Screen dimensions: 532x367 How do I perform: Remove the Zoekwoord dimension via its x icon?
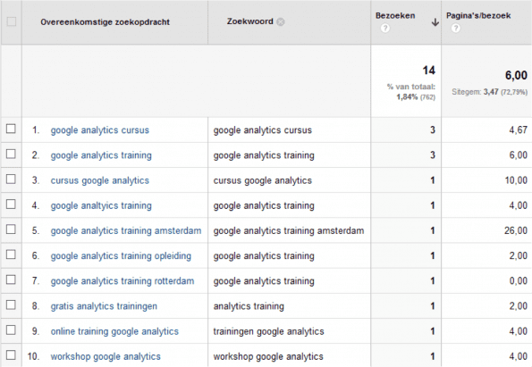click(281, 21)
